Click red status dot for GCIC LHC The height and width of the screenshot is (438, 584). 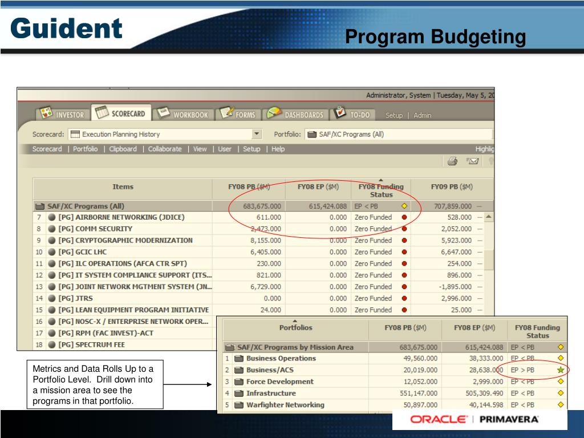404,252
